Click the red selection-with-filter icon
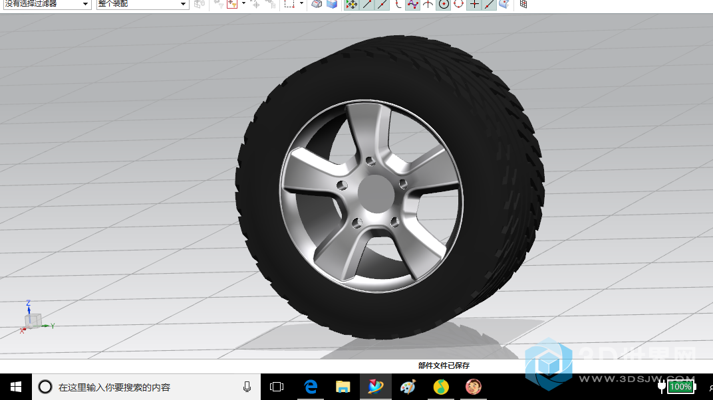Screen dimensions: 713x400 (232, 4)
